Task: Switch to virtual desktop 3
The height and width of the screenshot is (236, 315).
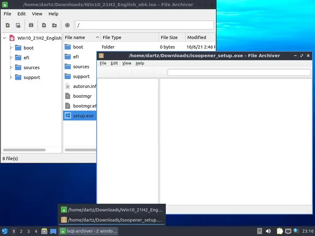Action: pos(29,231)
